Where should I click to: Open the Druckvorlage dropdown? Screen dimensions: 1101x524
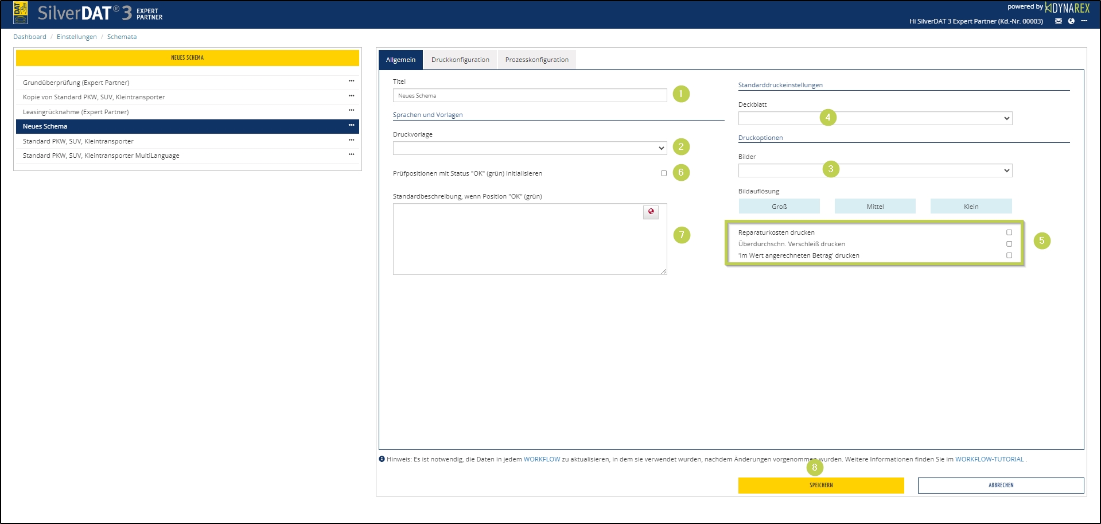529,148
